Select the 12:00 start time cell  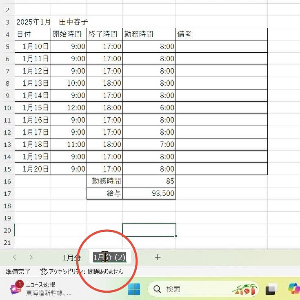(69, 108)
